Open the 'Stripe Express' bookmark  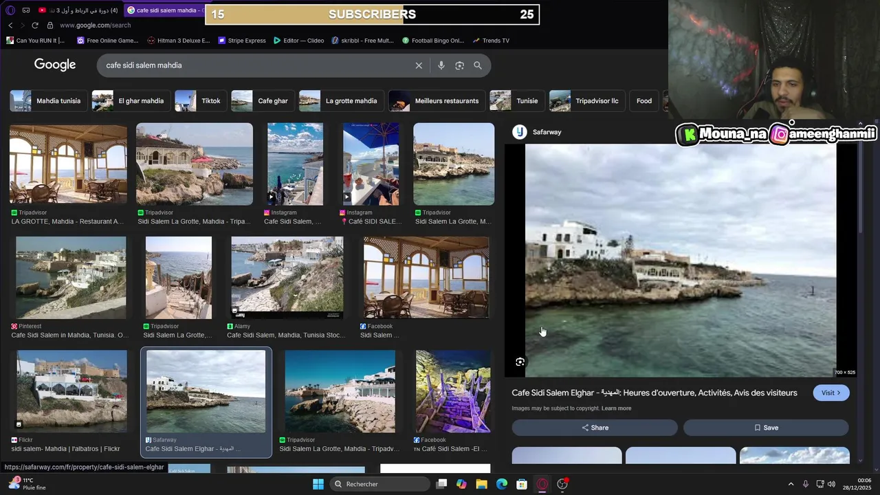242,41
